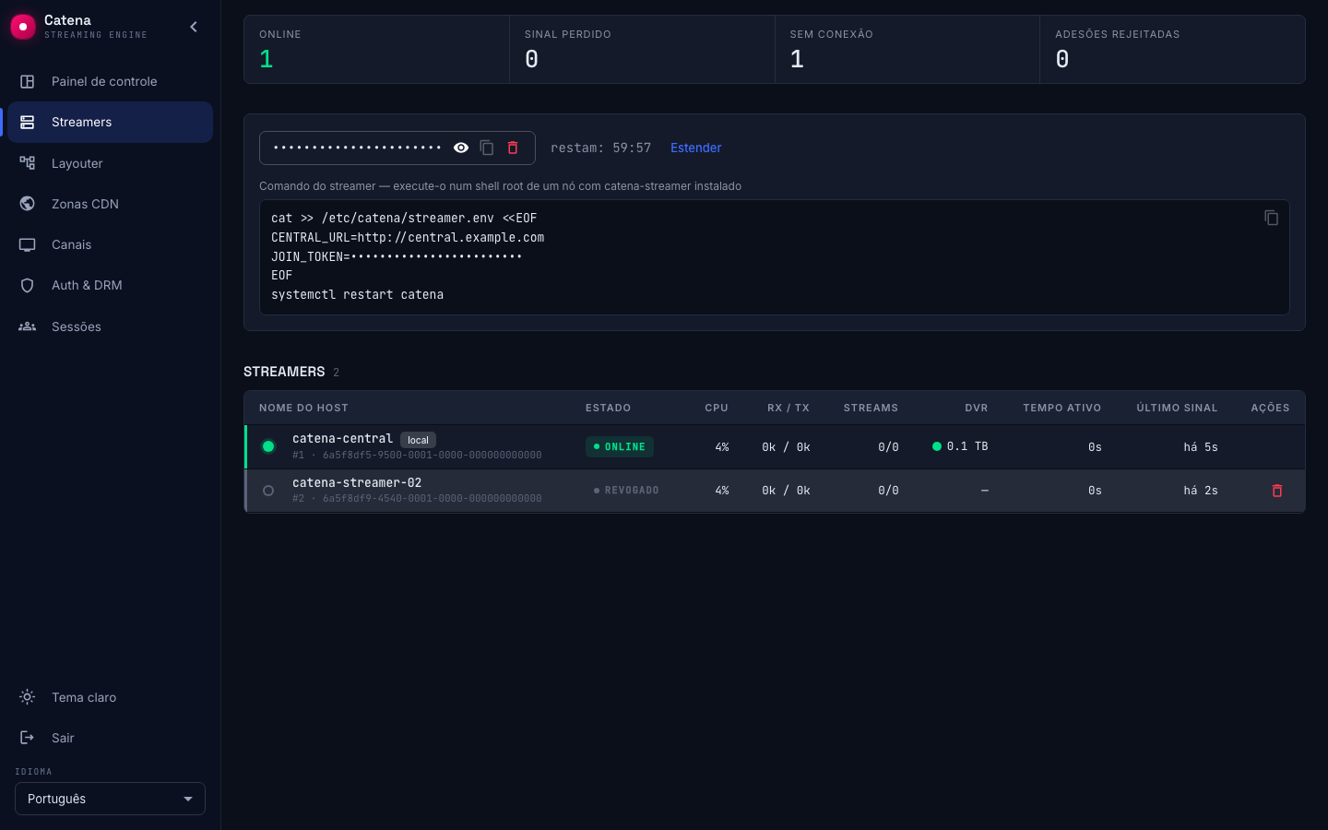The image size is (1328, 830).
Task: Click the ÚLTIMO SINAL column header
Action: tap(1177, 408)
